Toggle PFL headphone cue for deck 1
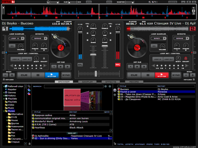The width and height of the screenshot is (198, 148). tap(80, 65)
